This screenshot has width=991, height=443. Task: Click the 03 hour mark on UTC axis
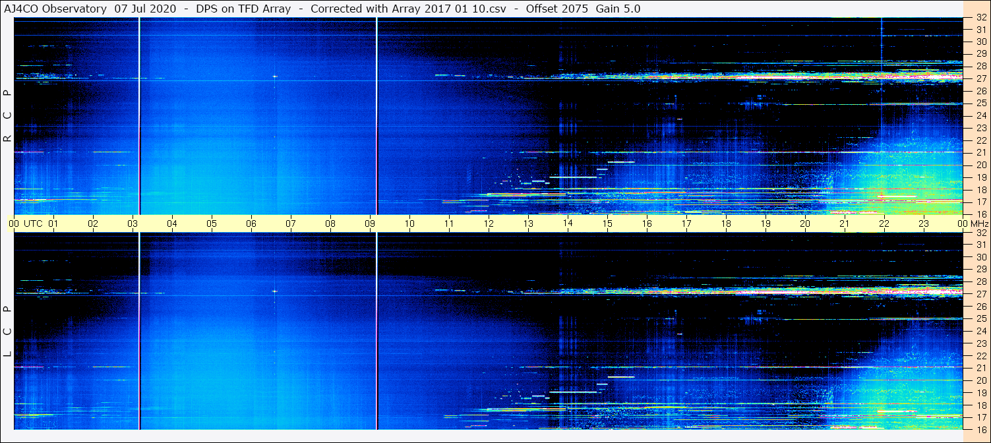[x=133, y=223]
